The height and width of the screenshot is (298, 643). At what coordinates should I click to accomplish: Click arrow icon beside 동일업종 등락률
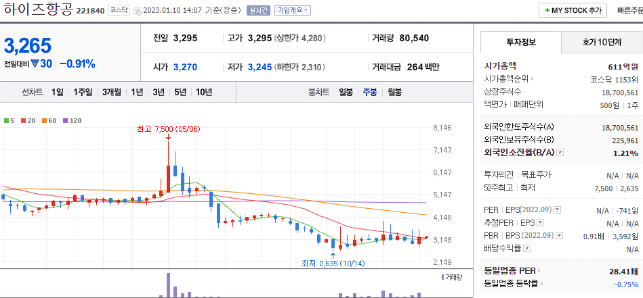coord(542,283)
